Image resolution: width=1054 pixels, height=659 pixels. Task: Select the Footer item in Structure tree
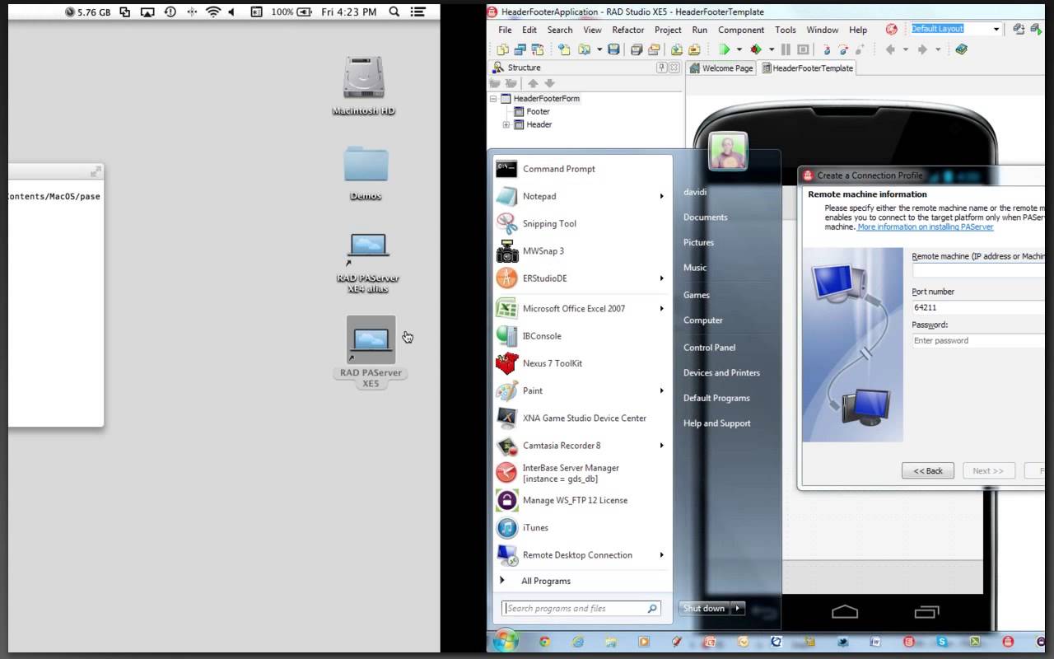tap(538, 111)
